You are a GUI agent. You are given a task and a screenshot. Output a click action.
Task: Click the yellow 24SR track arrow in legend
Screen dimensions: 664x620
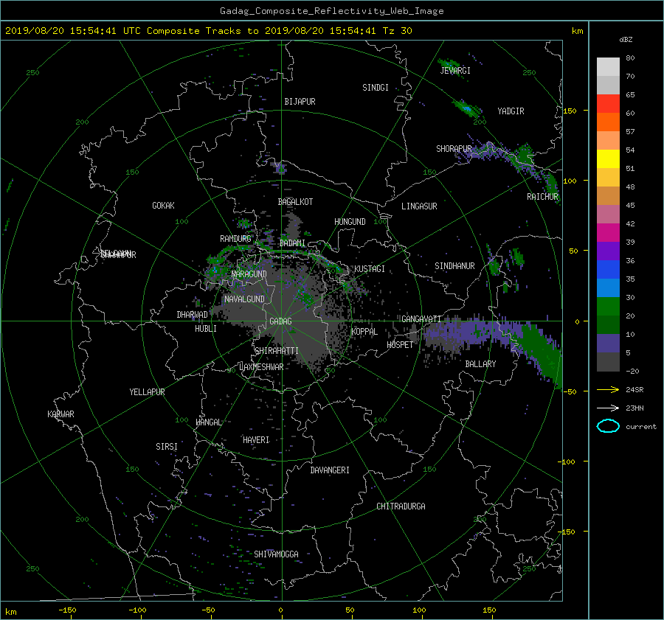(x=608, y=390)
